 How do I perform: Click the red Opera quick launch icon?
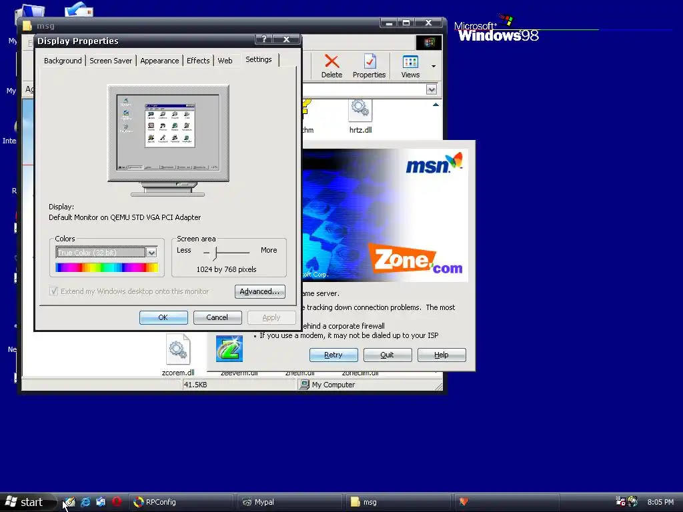click(116, 501)
